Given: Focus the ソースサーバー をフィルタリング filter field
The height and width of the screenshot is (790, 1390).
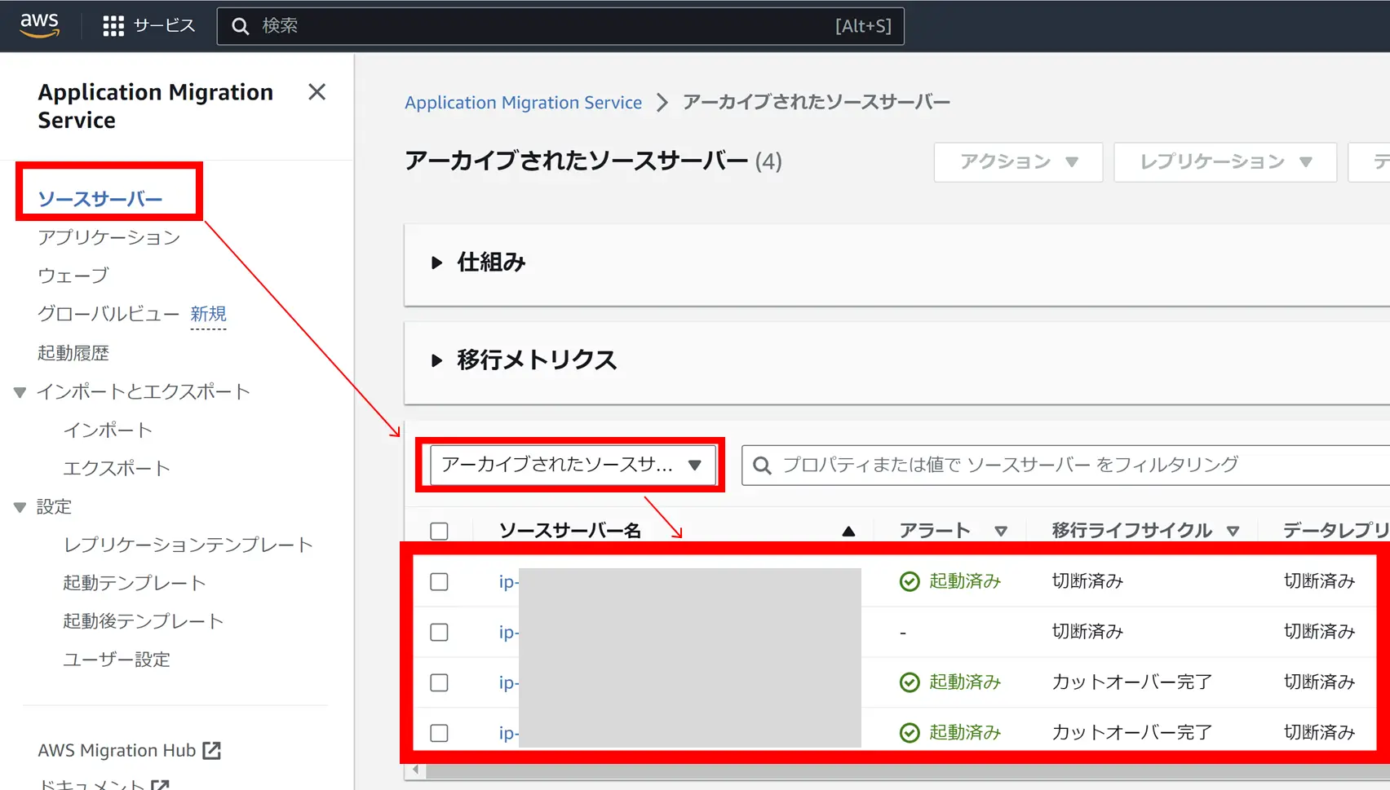Looking at the screenshot, I should point(1065,465).
